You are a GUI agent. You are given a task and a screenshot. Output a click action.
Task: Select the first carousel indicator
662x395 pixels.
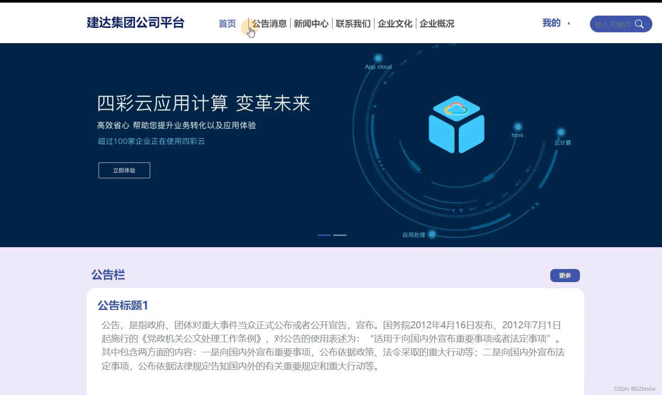pos(324,235)
